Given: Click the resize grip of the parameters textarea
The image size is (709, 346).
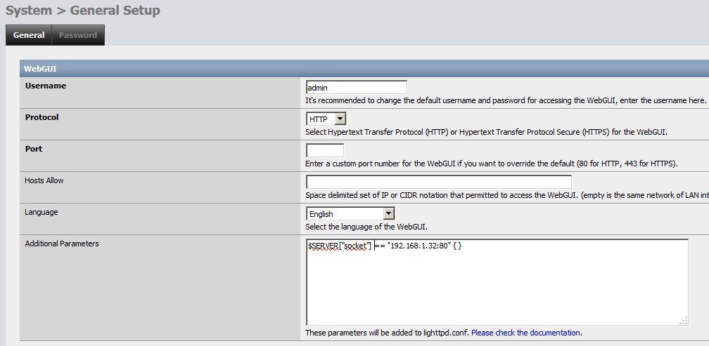Looking at the screenshot, I should 683,321.
